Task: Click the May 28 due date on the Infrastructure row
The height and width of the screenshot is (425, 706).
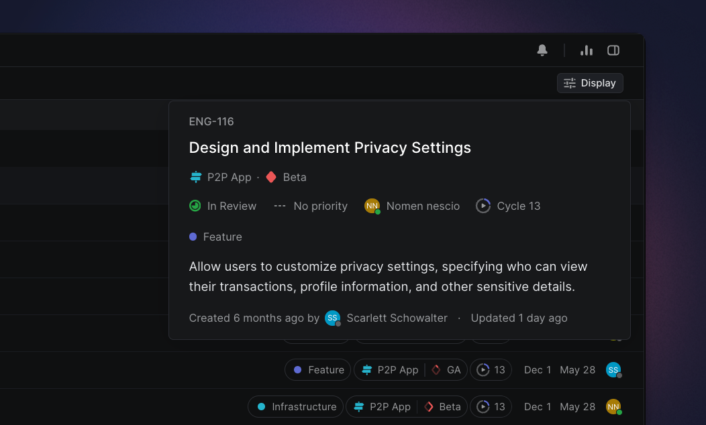Action: (577, 406)
